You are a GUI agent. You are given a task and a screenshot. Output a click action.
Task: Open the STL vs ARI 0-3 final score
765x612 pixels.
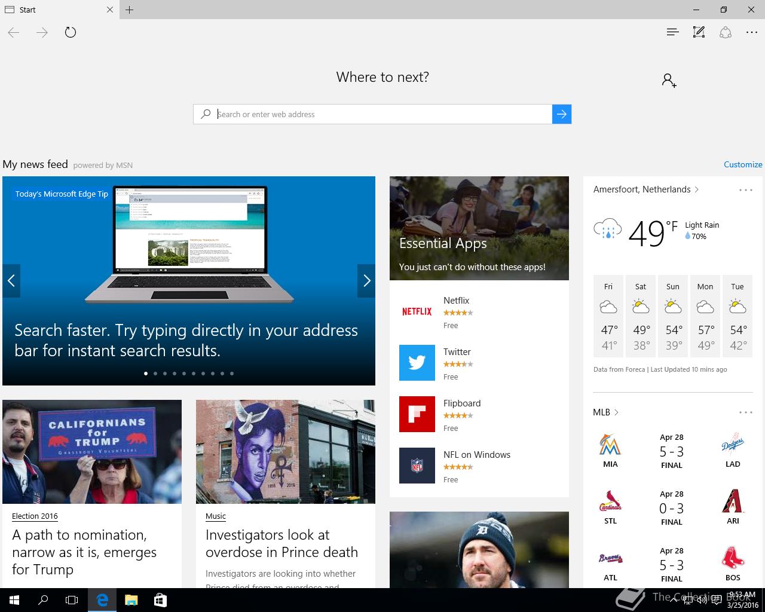(x=672, y=509)
